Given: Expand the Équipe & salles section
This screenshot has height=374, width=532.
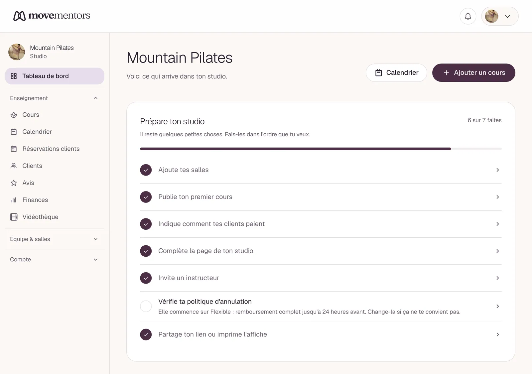Looking at the screenshot, I should click(55, 239).
